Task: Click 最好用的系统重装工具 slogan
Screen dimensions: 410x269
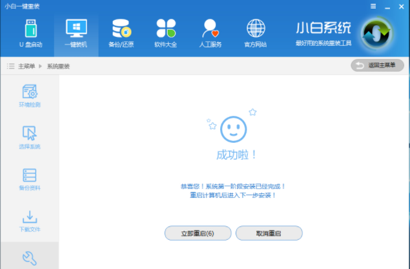Action: tap(323, 43)
